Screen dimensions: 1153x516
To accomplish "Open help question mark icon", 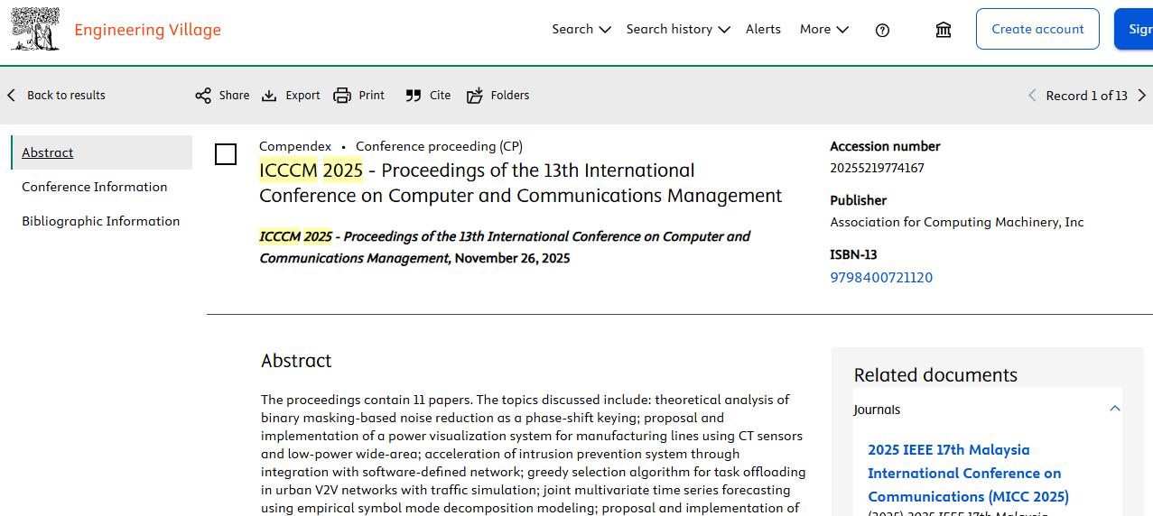I will pyautogui.click(x=882, y=30).
